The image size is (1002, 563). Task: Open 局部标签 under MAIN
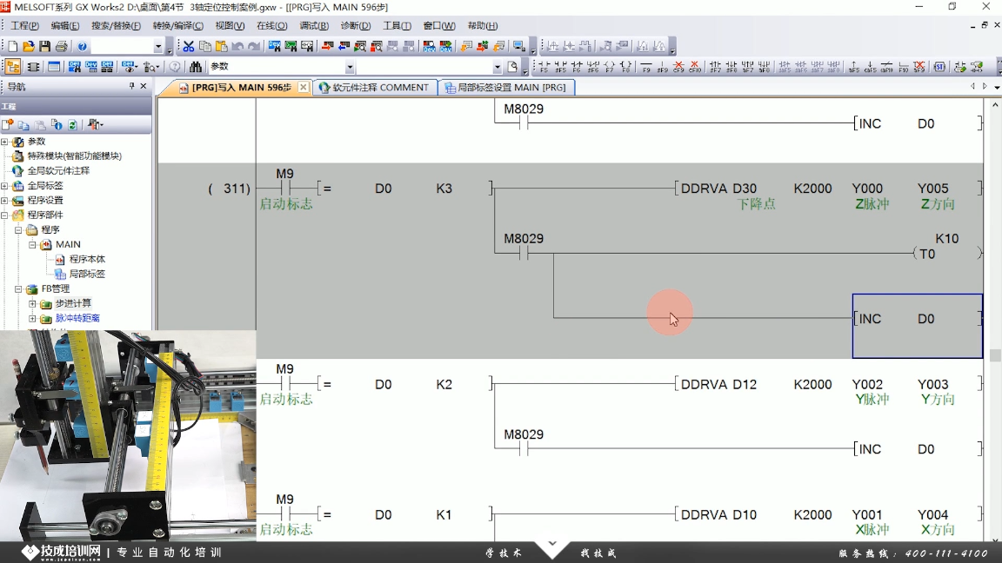tap(87, 274)
